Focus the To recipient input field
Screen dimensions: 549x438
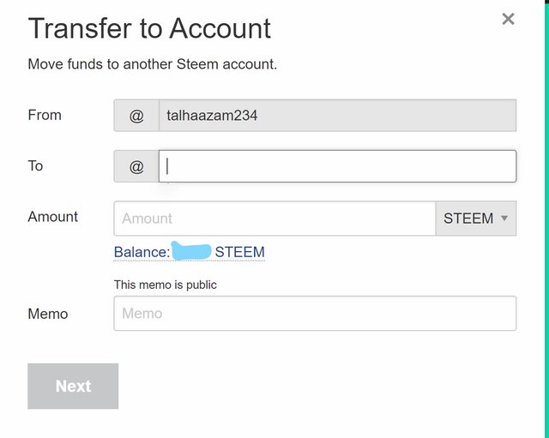(x=338, y=166)
